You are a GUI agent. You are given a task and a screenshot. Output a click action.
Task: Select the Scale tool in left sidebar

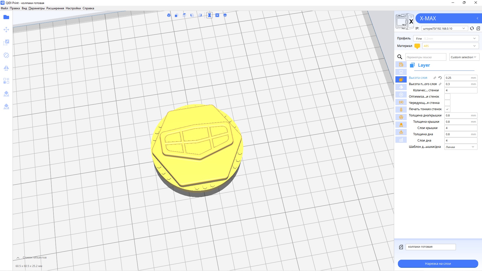click(6, 42)
